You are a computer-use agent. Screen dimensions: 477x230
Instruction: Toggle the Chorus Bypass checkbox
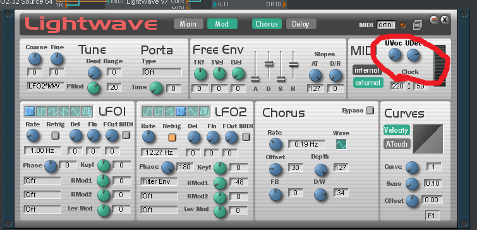370,111
